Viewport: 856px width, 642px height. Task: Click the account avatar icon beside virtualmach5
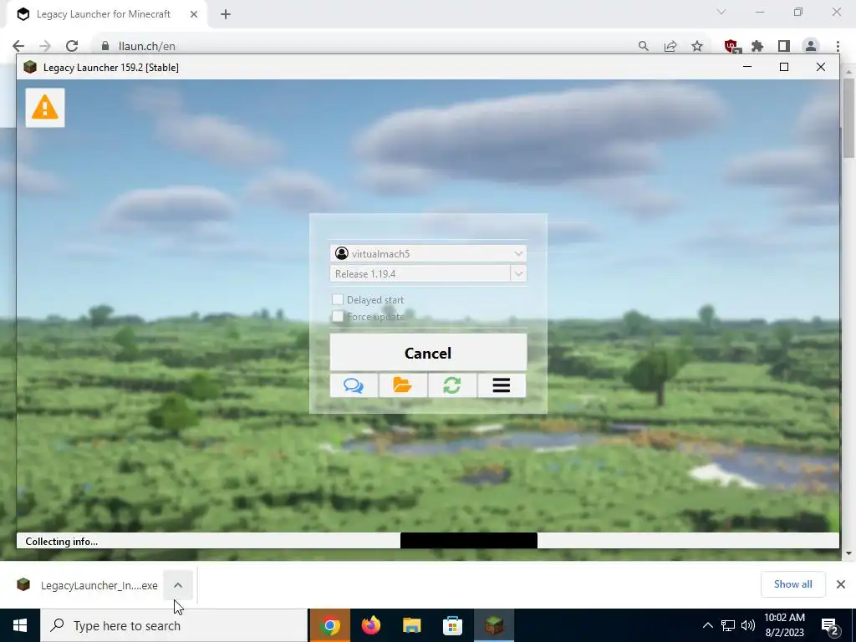[342, 253]
